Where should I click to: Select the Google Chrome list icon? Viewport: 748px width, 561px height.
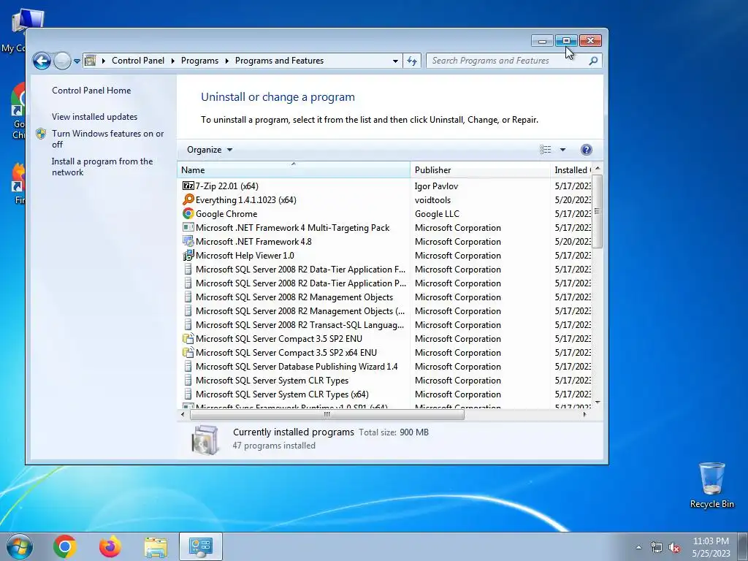[x=188, y=214]
